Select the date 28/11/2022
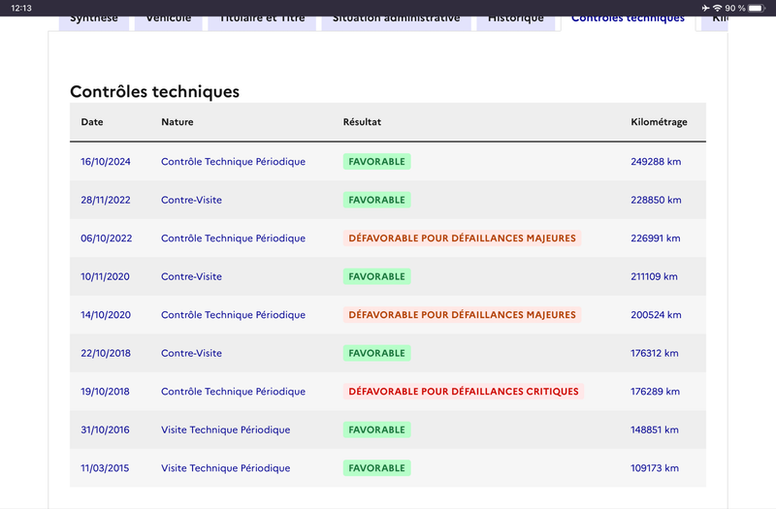This screenshot has height=509, width=776. 106,200
